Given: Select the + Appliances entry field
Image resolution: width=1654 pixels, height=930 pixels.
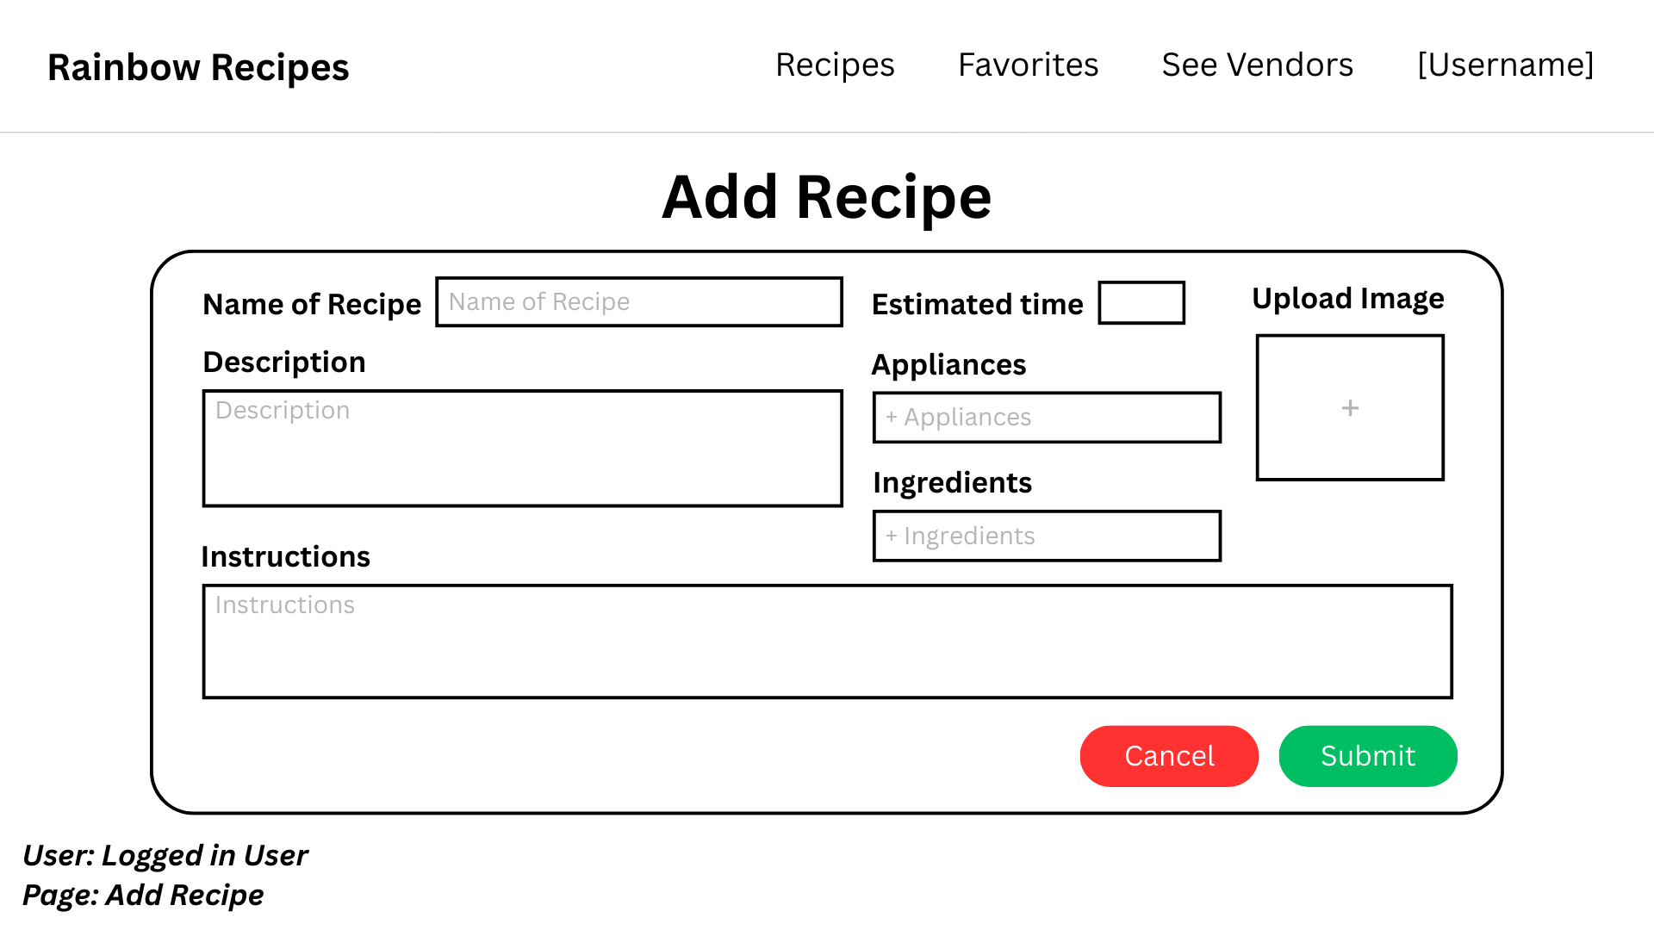Looking at the screenshot, I should (1047, 418).
